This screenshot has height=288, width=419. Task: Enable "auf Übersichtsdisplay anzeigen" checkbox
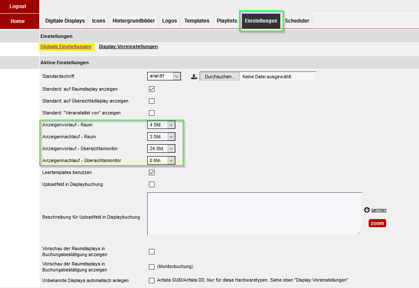[x=151, y=101]
